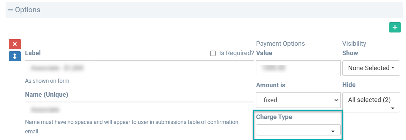Screen dimensions: 406x140
Task: Click the Name (Unique) input field
Action: (139, 110)
